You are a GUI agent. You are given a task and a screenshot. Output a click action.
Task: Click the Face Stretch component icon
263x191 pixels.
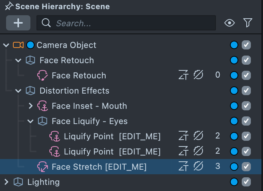tap(43, 167)
